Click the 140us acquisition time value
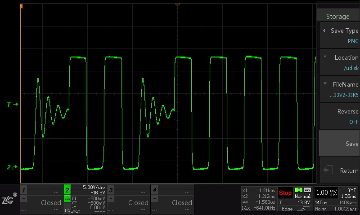 tap(321, 202)
